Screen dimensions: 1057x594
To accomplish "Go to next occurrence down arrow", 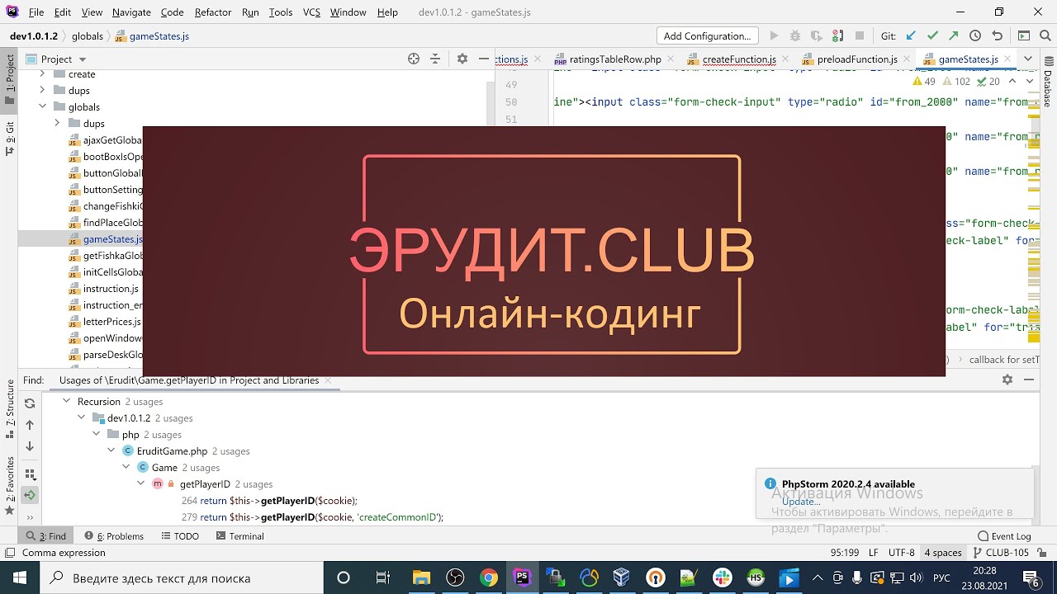I will pyautogui.click(x=30, y=446).
